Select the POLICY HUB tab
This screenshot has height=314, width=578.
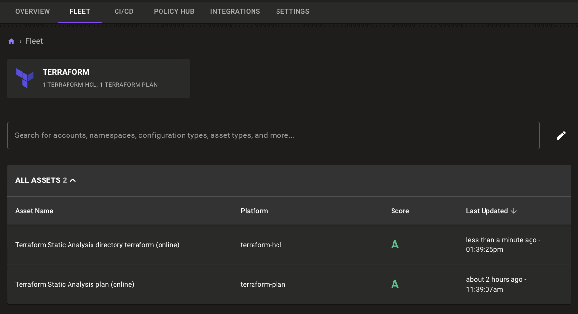pos(174,11)
